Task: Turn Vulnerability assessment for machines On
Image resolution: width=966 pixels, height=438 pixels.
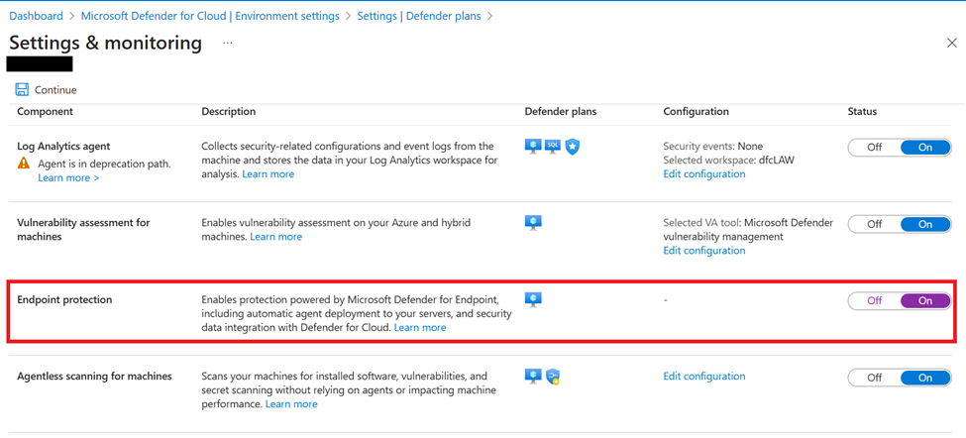Action: 925,224
